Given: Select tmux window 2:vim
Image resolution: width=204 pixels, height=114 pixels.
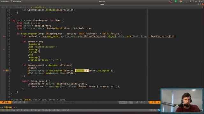Looking at the screenshot, I should click(25, 110).
